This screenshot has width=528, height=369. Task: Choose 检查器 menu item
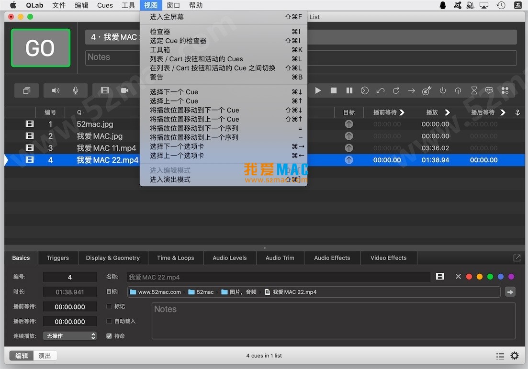(224, 32)
